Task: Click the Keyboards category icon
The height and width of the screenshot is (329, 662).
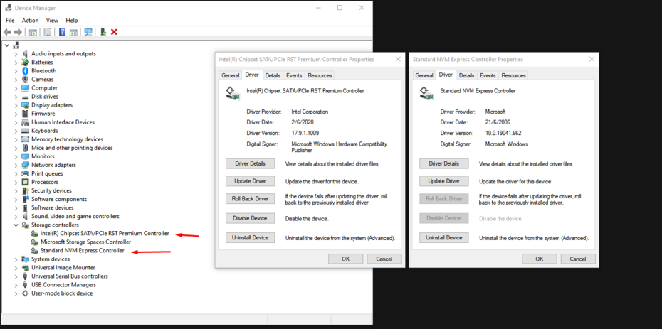Action: 25,131
